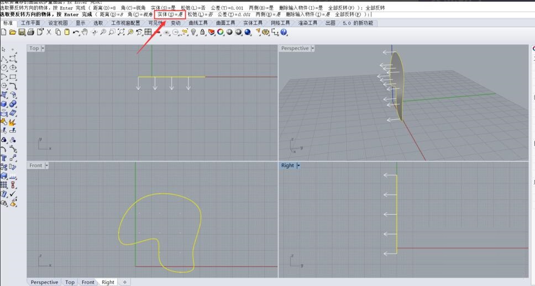Screen dimensions: 535x286
Task: Switch to the 曲线工具 toolbar tab
Action: (198, 23)
